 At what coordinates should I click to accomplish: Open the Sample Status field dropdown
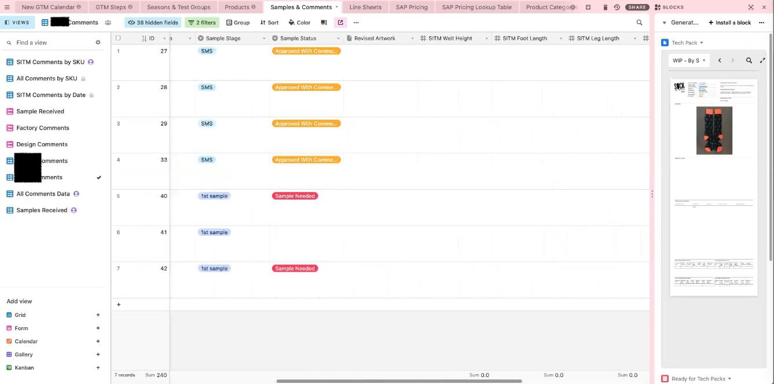(338, 38)
